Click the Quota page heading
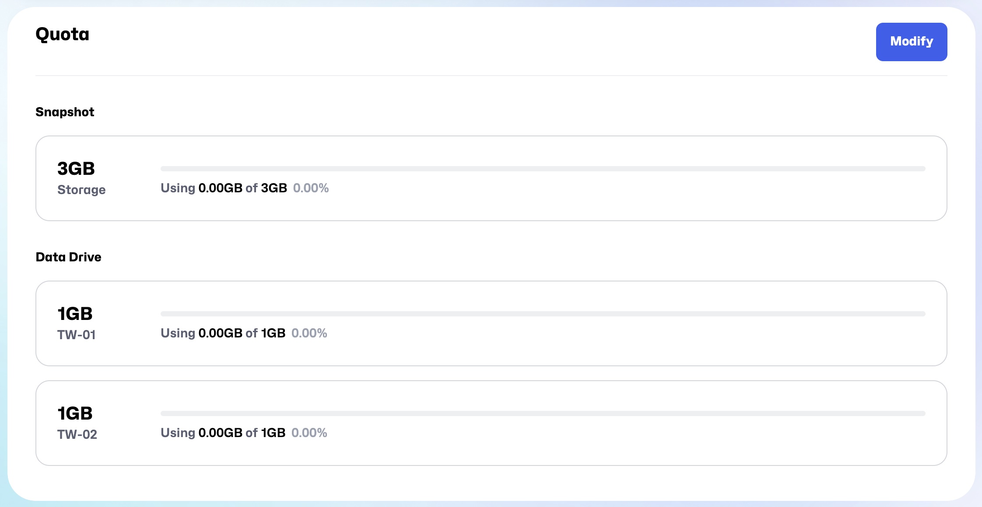 [62, 34]
